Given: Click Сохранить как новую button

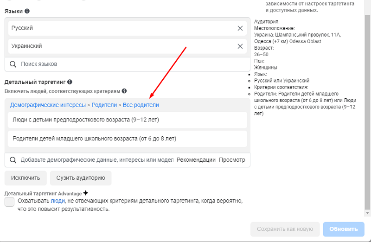Looking at the screenshot, I should [285, 229].
